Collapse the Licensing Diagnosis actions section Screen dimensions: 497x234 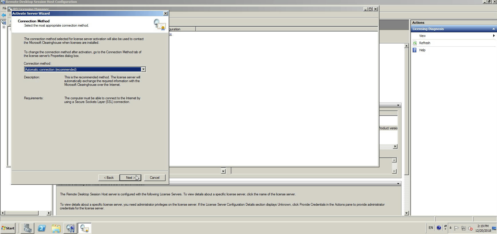[493, 29]
